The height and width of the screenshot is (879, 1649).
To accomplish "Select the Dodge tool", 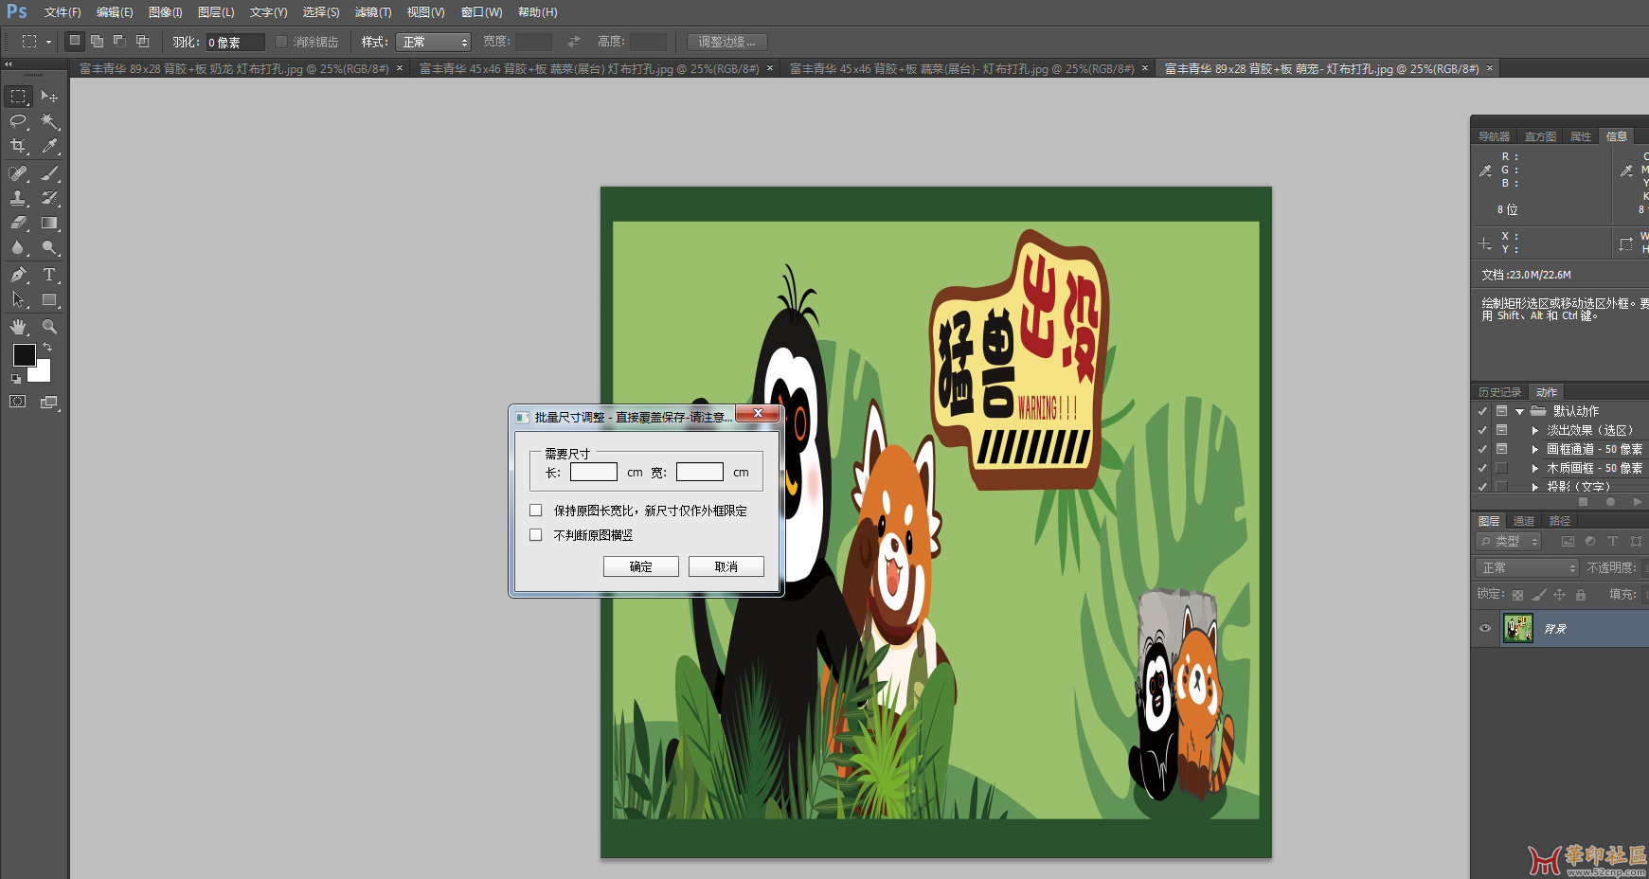I will [50, 247].
